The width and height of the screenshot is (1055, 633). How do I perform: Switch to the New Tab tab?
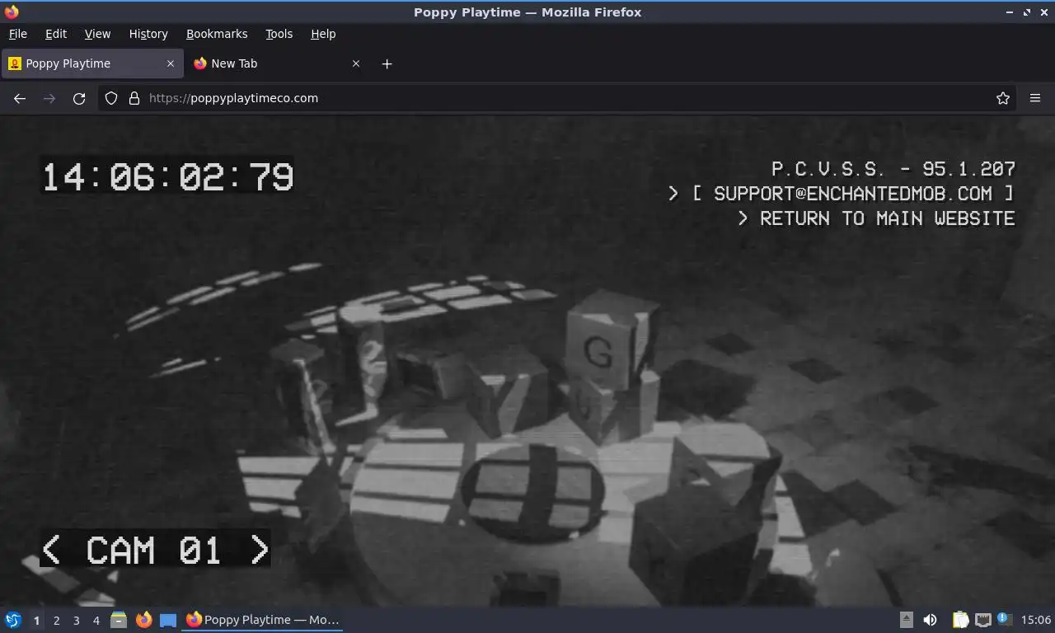[277, 63]
